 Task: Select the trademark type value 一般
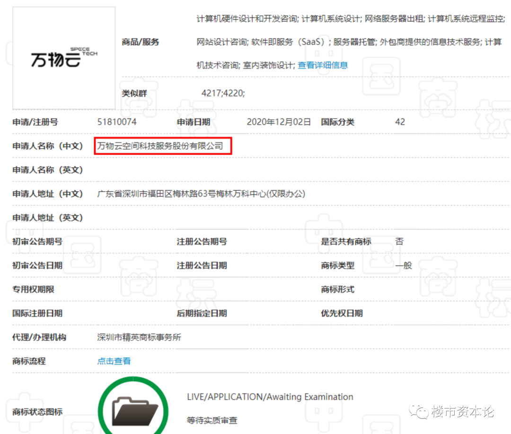[x=404, y=265]
